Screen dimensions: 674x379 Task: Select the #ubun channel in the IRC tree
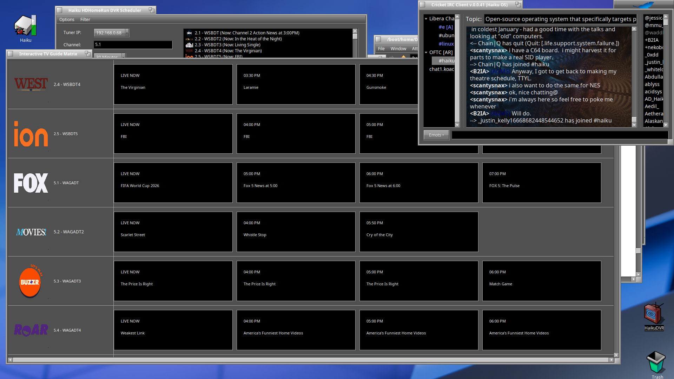446,35
